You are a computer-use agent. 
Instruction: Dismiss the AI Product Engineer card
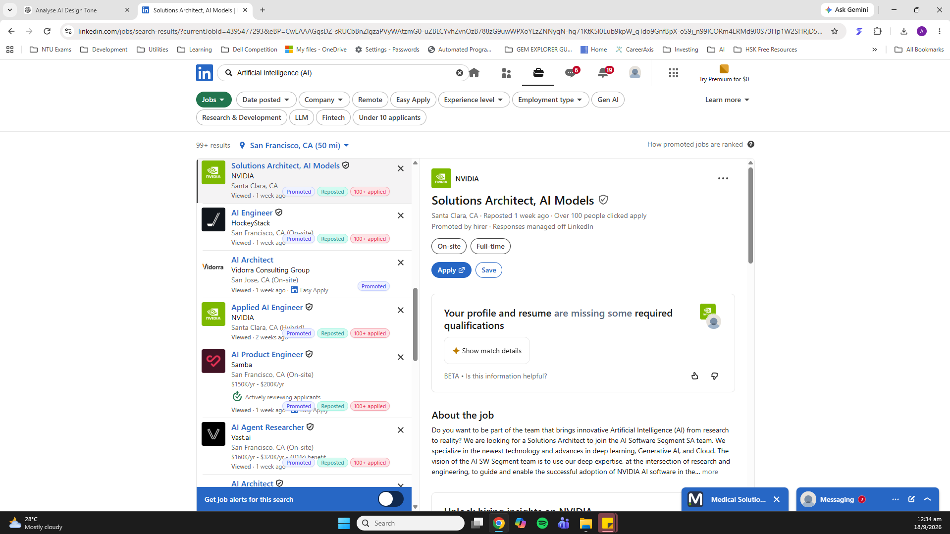[401, 357]
